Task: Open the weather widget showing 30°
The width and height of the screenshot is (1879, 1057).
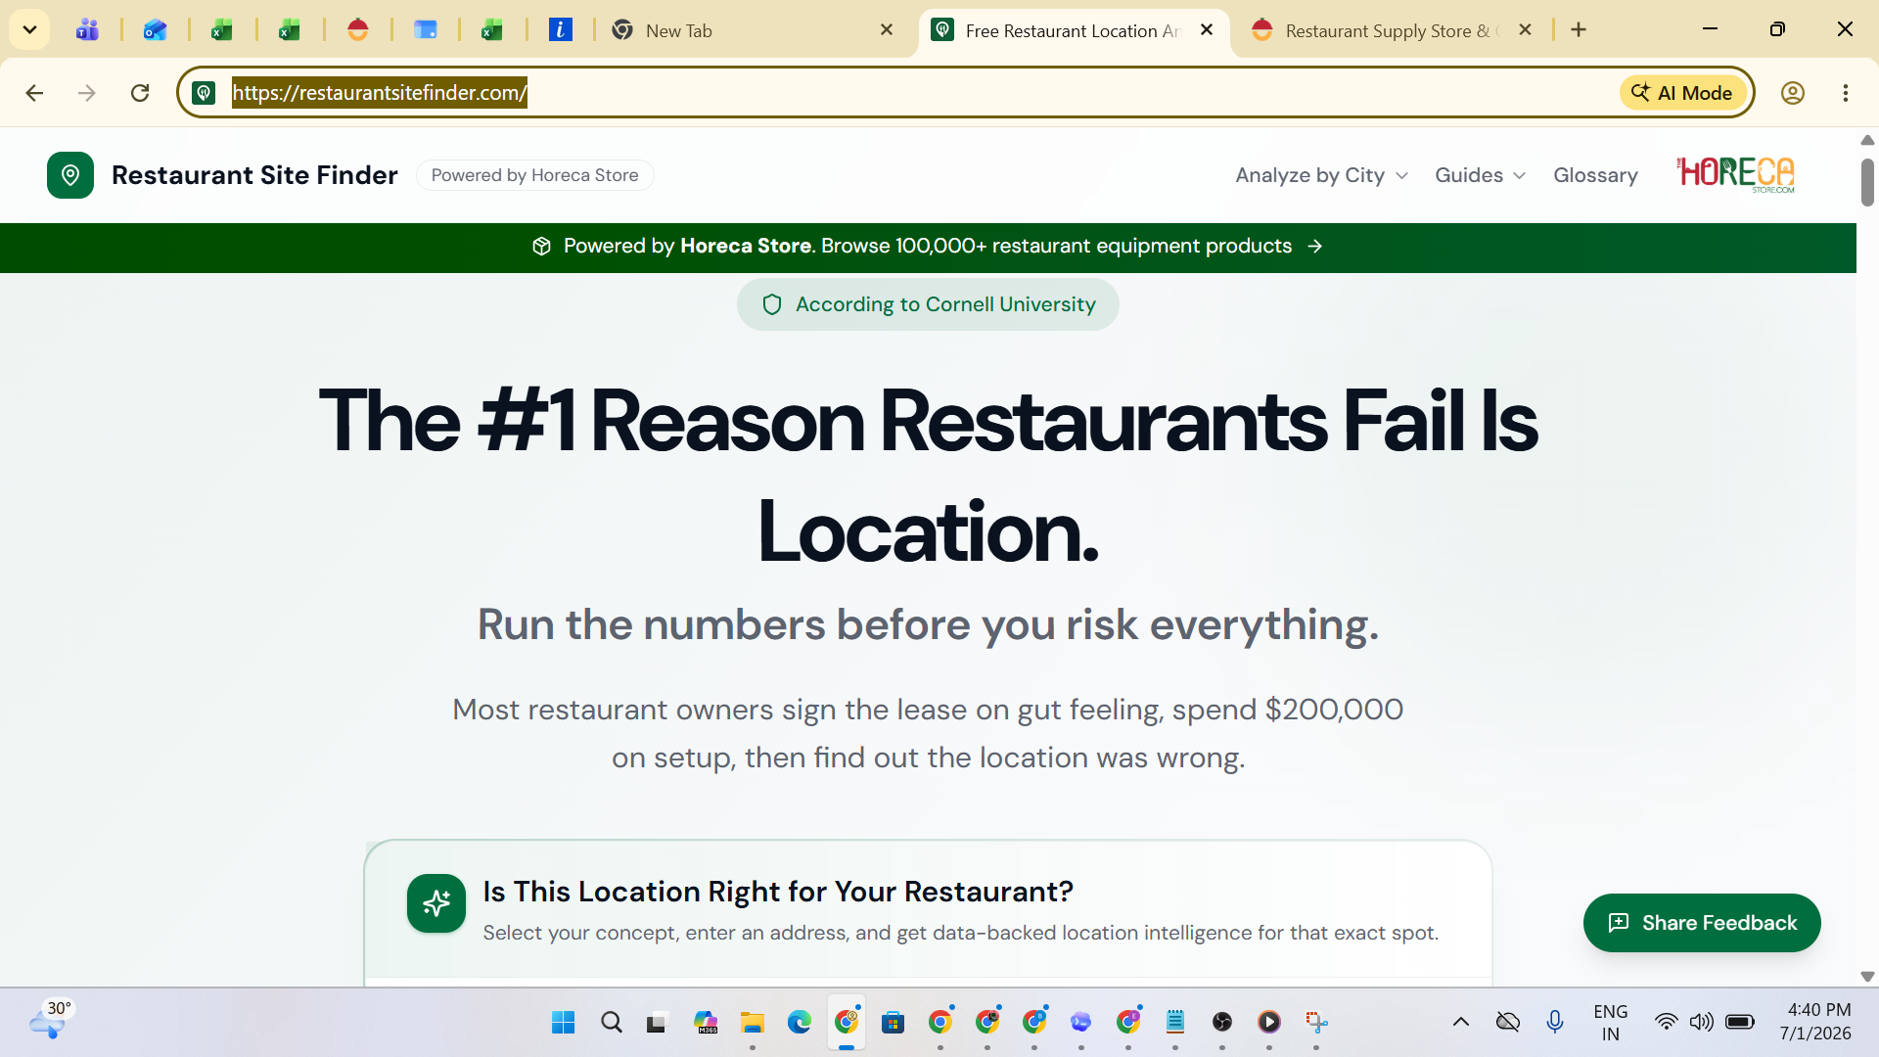Action: tap(51, 1021)
